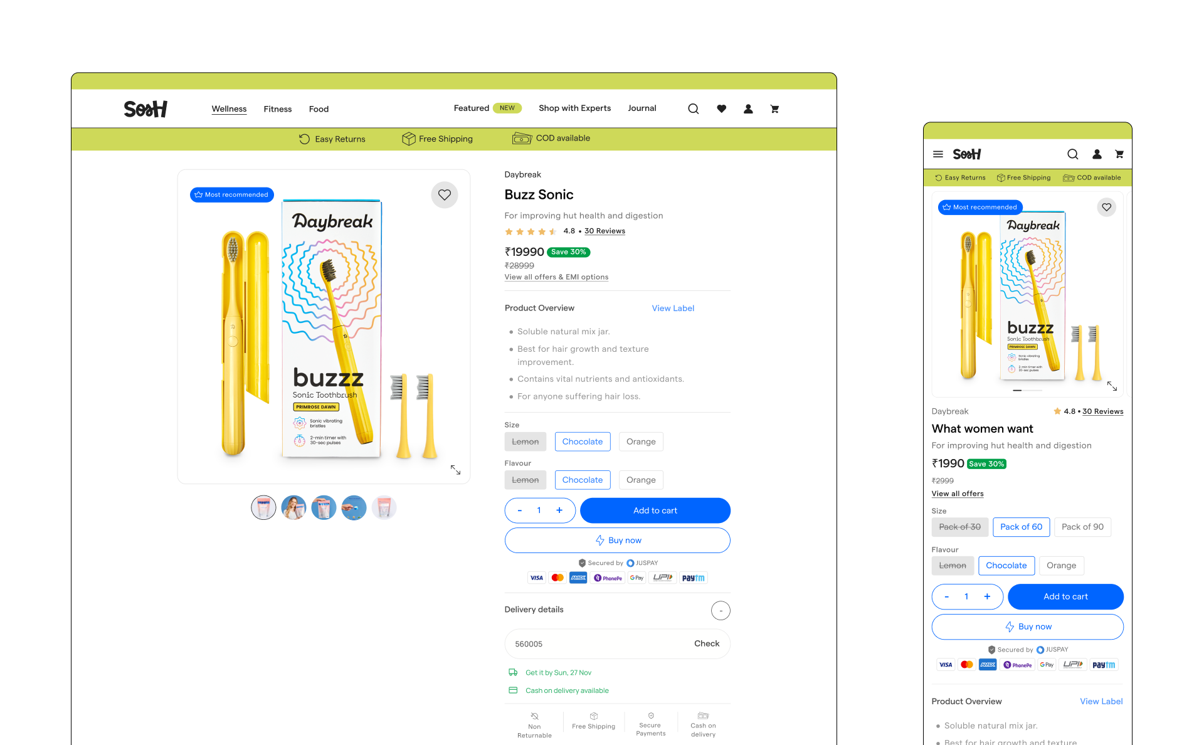This screenshot has height=745, width=1204.
Task: Click the mobile cart icon
Action: [1119, 154]
